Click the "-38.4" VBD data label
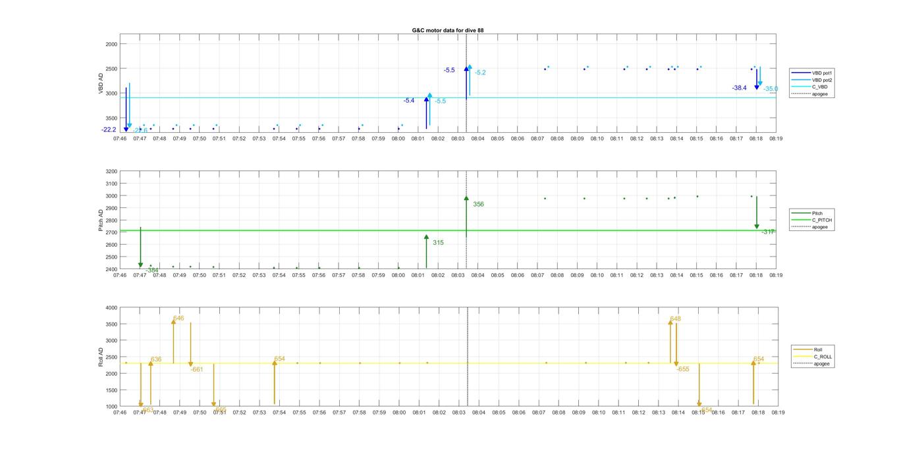 739,88
